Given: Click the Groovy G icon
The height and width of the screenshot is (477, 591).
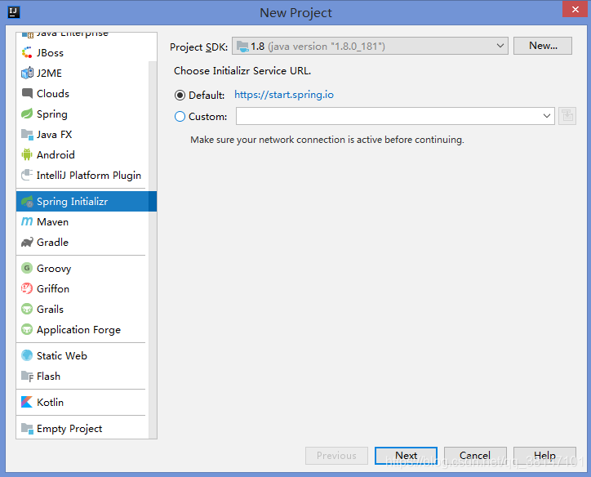Looking at the screenshot, I should [27, 268].
